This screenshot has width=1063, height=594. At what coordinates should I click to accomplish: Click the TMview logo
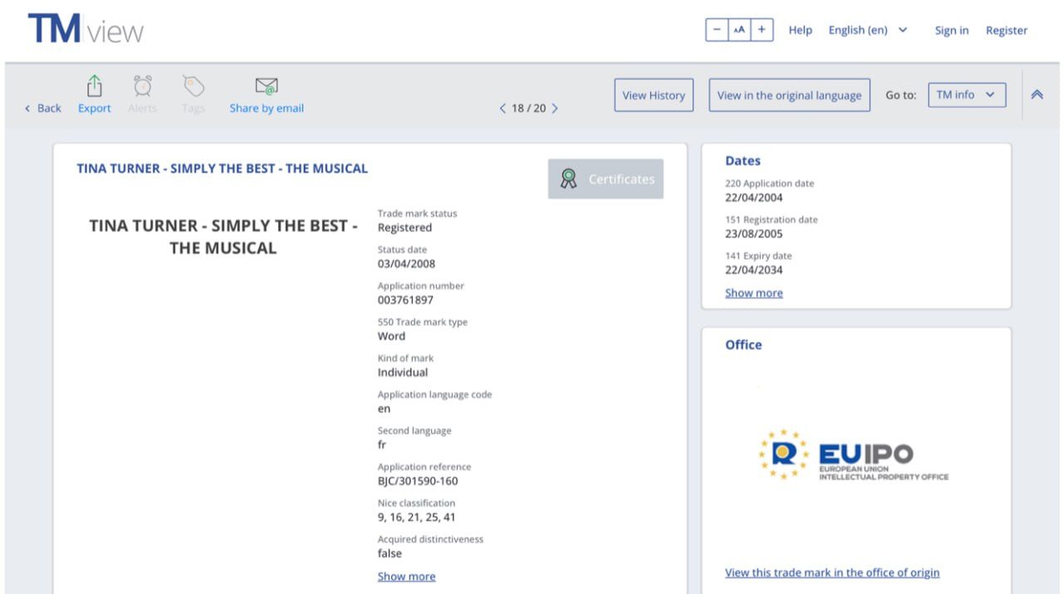[86, 30]
